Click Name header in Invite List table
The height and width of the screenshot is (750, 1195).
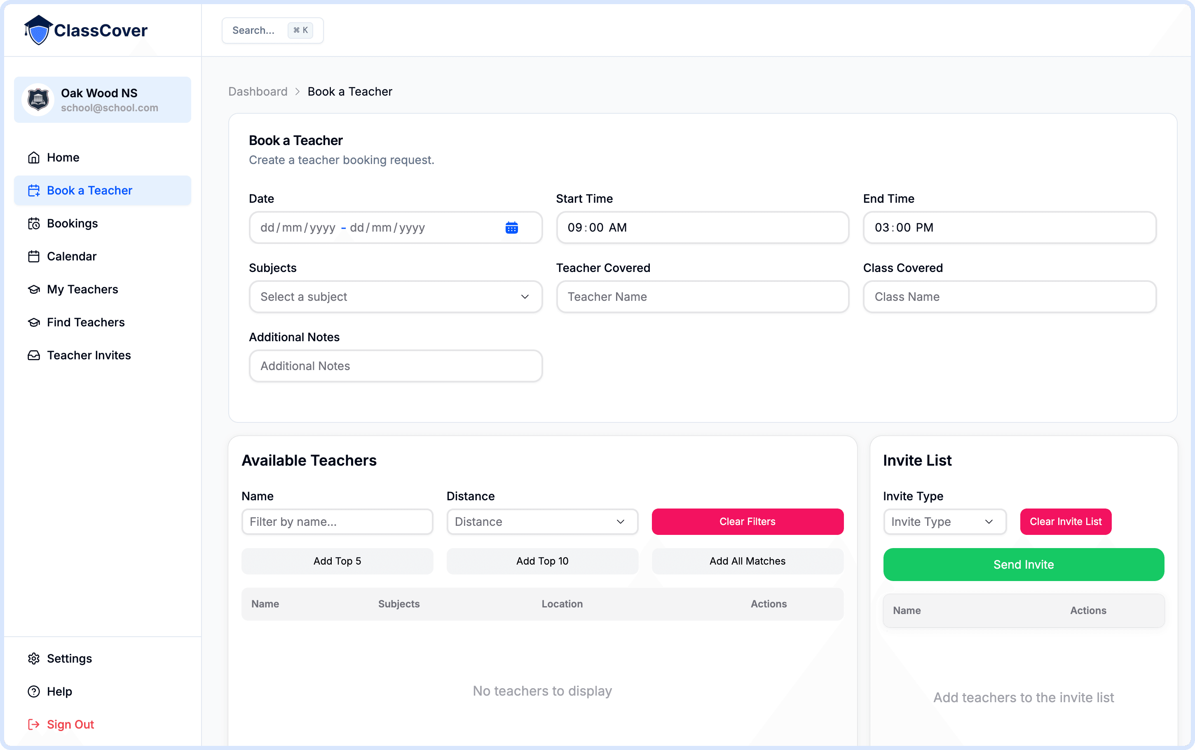coord(907,611)
